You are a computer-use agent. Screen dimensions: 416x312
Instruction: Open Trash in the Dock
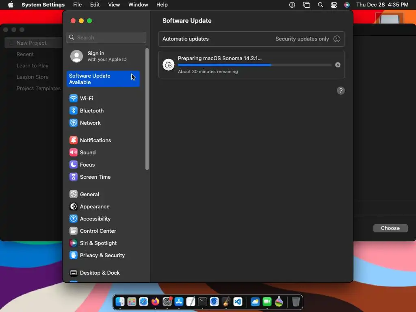click(296, 302)
